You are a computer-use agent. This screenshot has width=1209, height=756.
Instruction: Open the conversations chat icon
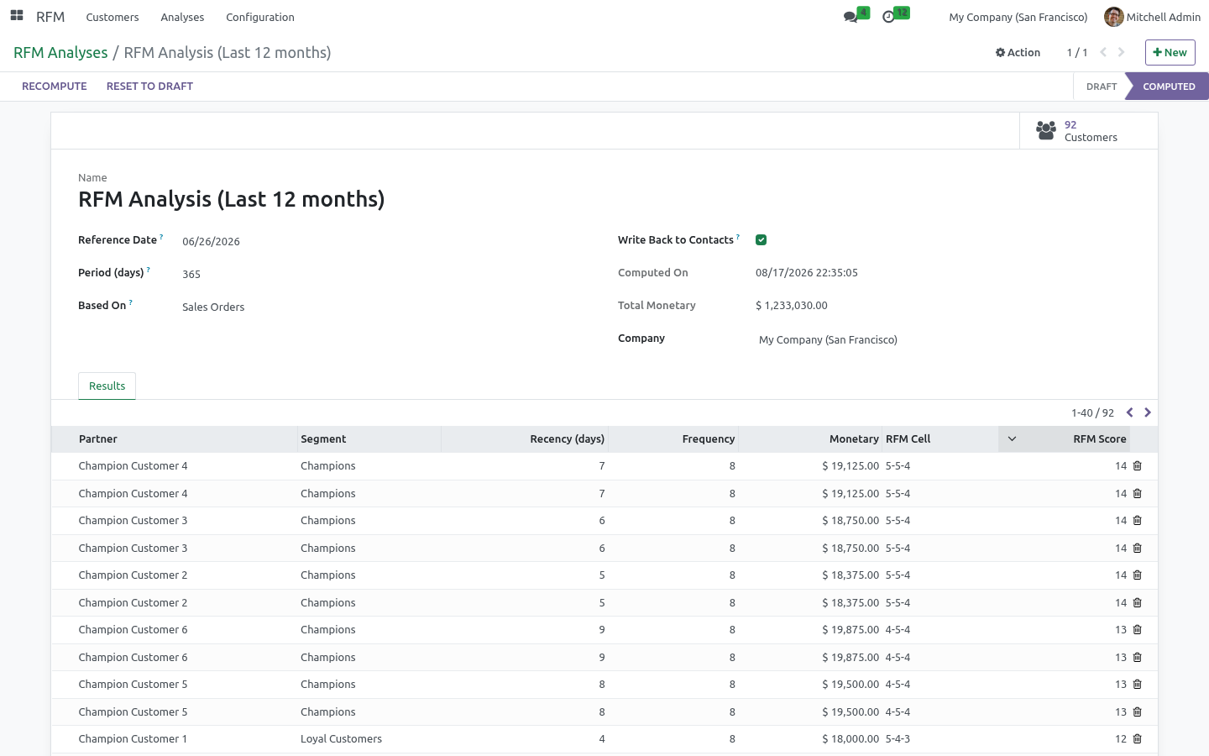point(851,17)
